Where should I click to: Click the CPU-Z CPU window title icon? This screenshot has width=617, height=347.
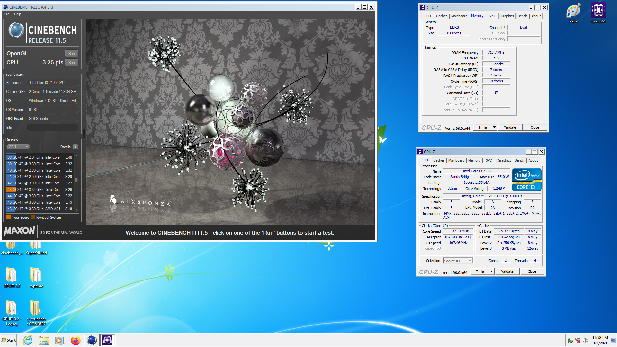pos(420,152)
